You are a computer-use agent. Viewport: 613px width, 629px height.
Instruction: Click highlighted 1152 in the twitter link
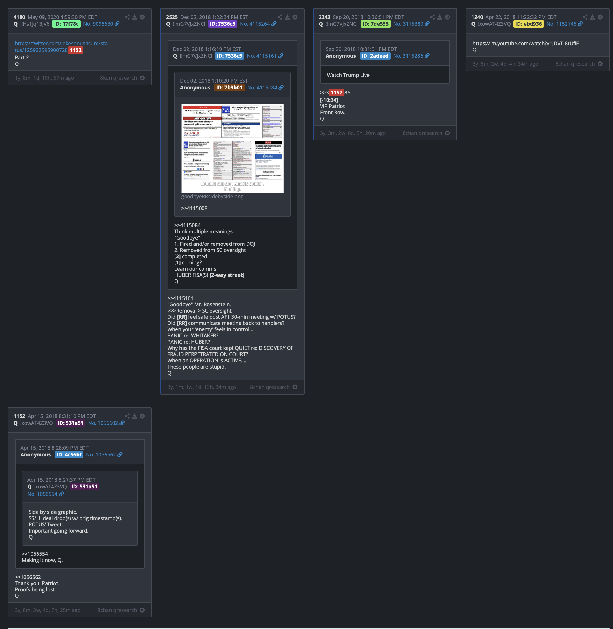tap(76, 50)
